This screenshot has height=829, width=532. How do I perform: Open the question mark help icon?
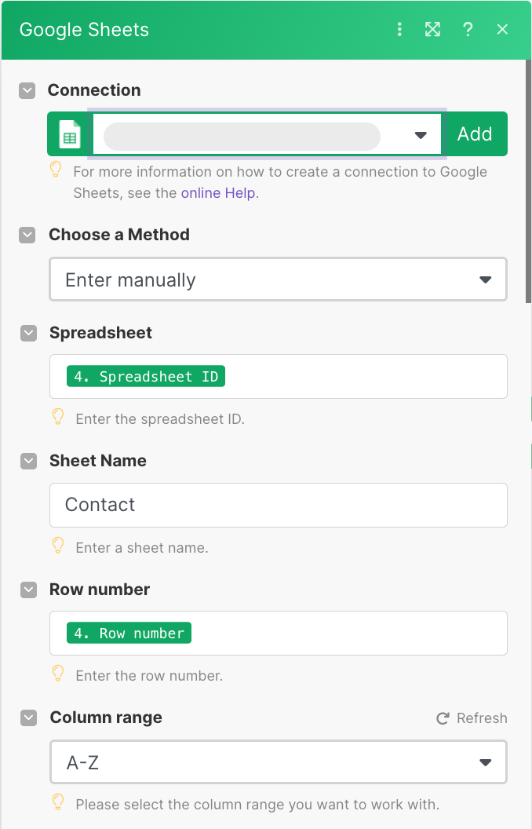(x=468, y=30)
